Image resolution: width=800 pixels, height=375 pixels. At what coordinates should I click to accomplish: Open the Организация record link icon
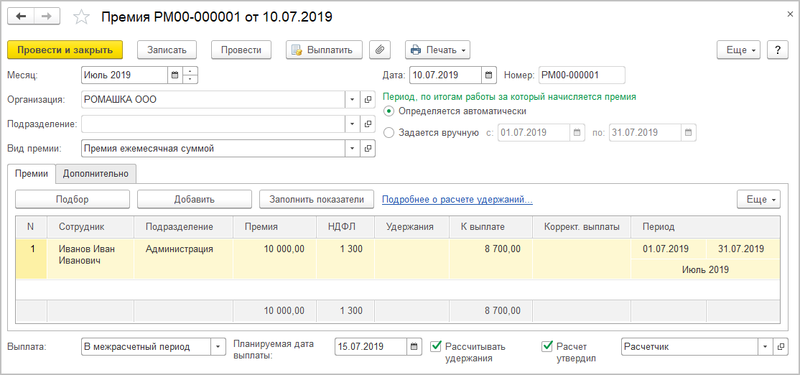tap(368, 100)
